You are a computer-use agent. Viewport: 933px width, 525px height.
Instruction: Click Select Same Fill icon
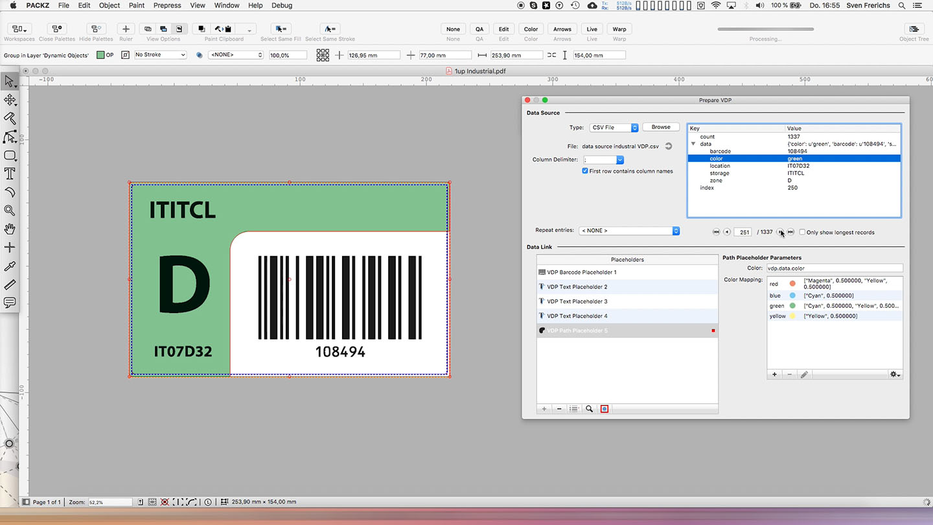tap(281, 29)
